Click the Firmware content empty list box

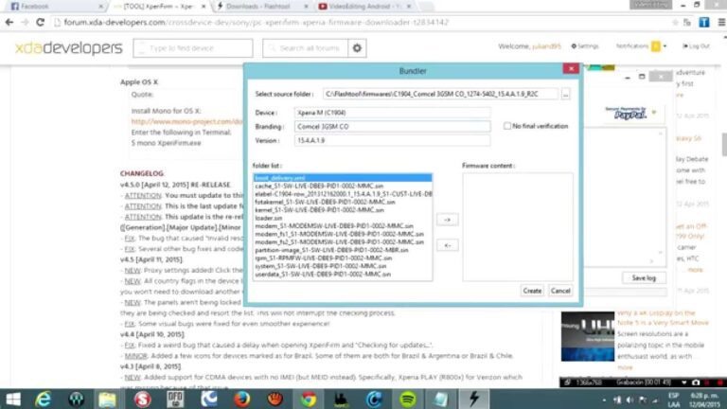pyautogui.click(x=518, y=227)
